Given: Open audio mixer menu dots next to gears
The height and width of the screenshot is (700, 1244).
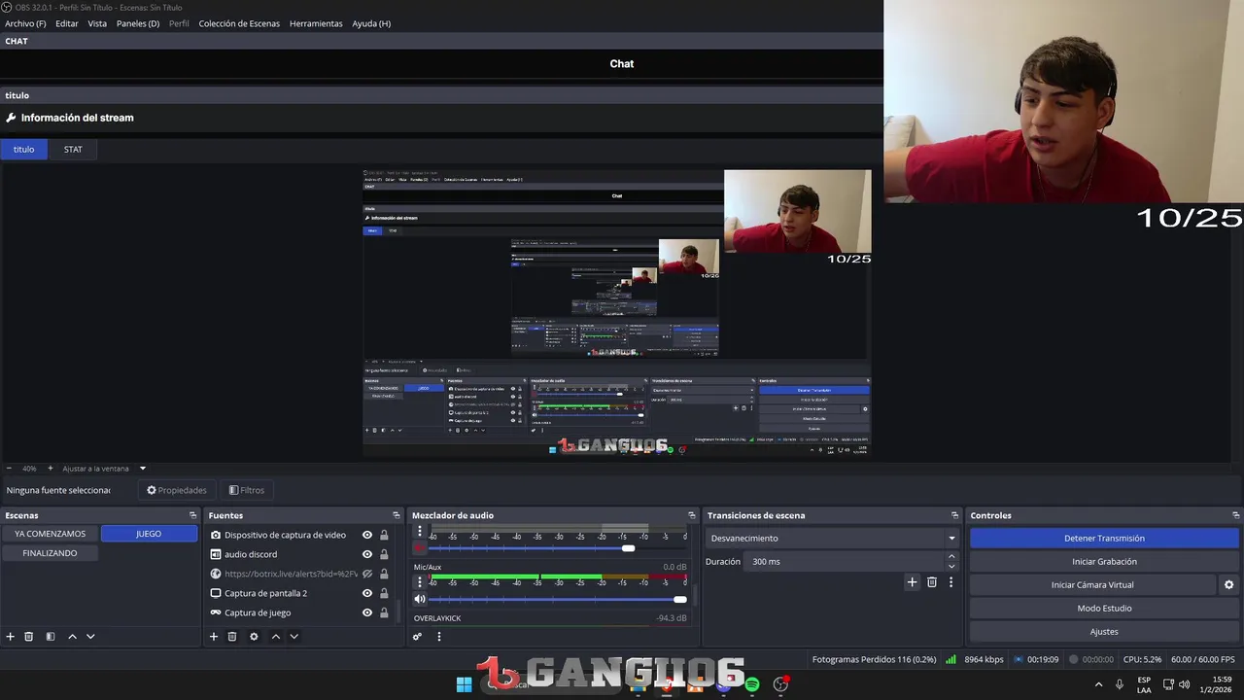Looking at the screenshot, I should (x=438, y=637).
